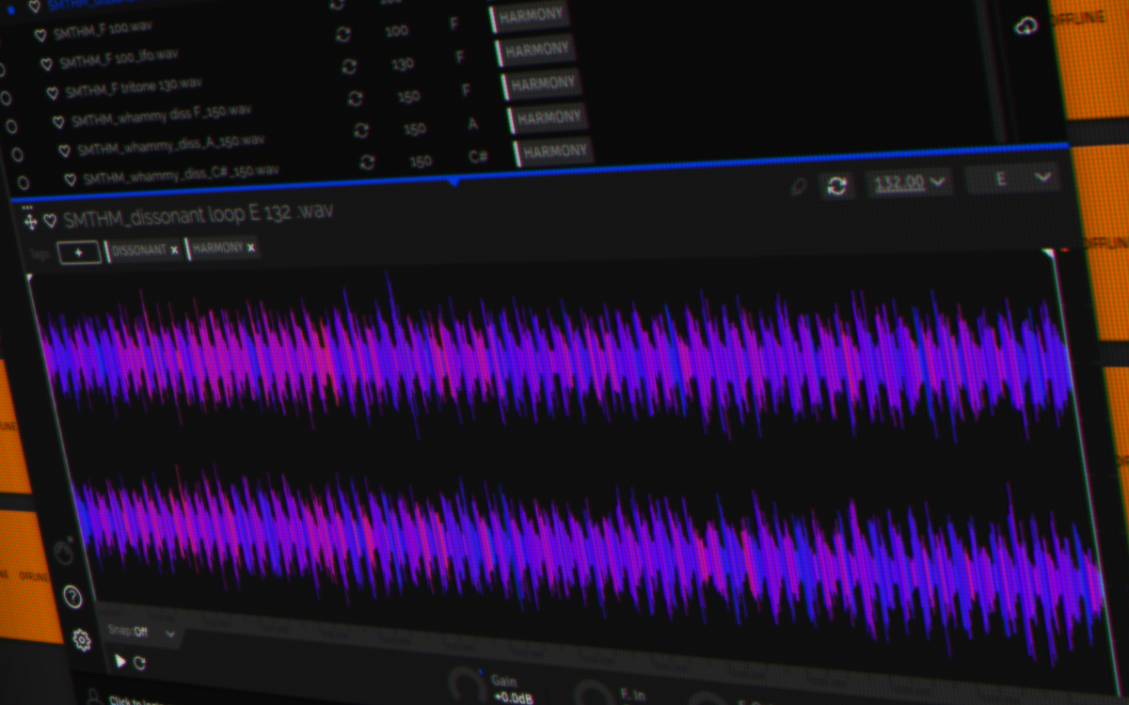
Task: Select radio circle of whammy_diss_C#_150 row
Action: point(23,182)
